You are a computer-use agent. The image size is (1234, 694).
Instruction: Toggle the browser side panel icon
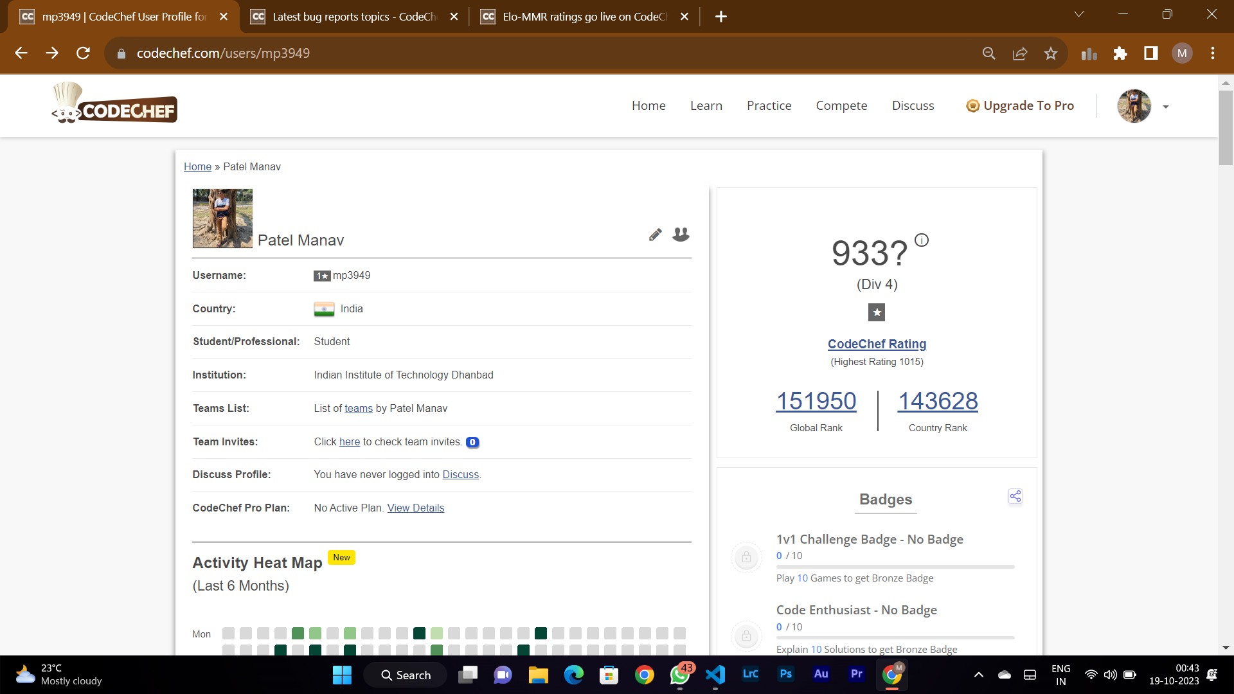pyautogui.click(x=1151, y=53)
